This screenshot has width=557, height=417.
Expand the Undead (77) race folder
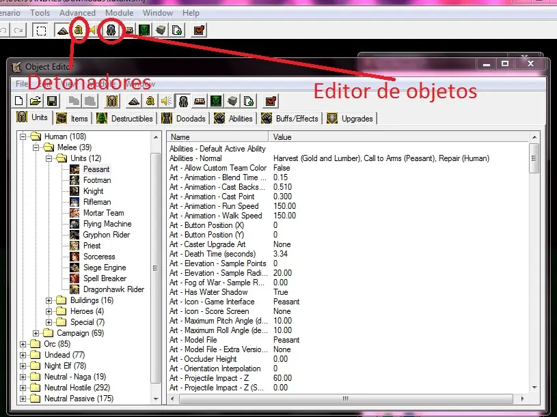23,356
